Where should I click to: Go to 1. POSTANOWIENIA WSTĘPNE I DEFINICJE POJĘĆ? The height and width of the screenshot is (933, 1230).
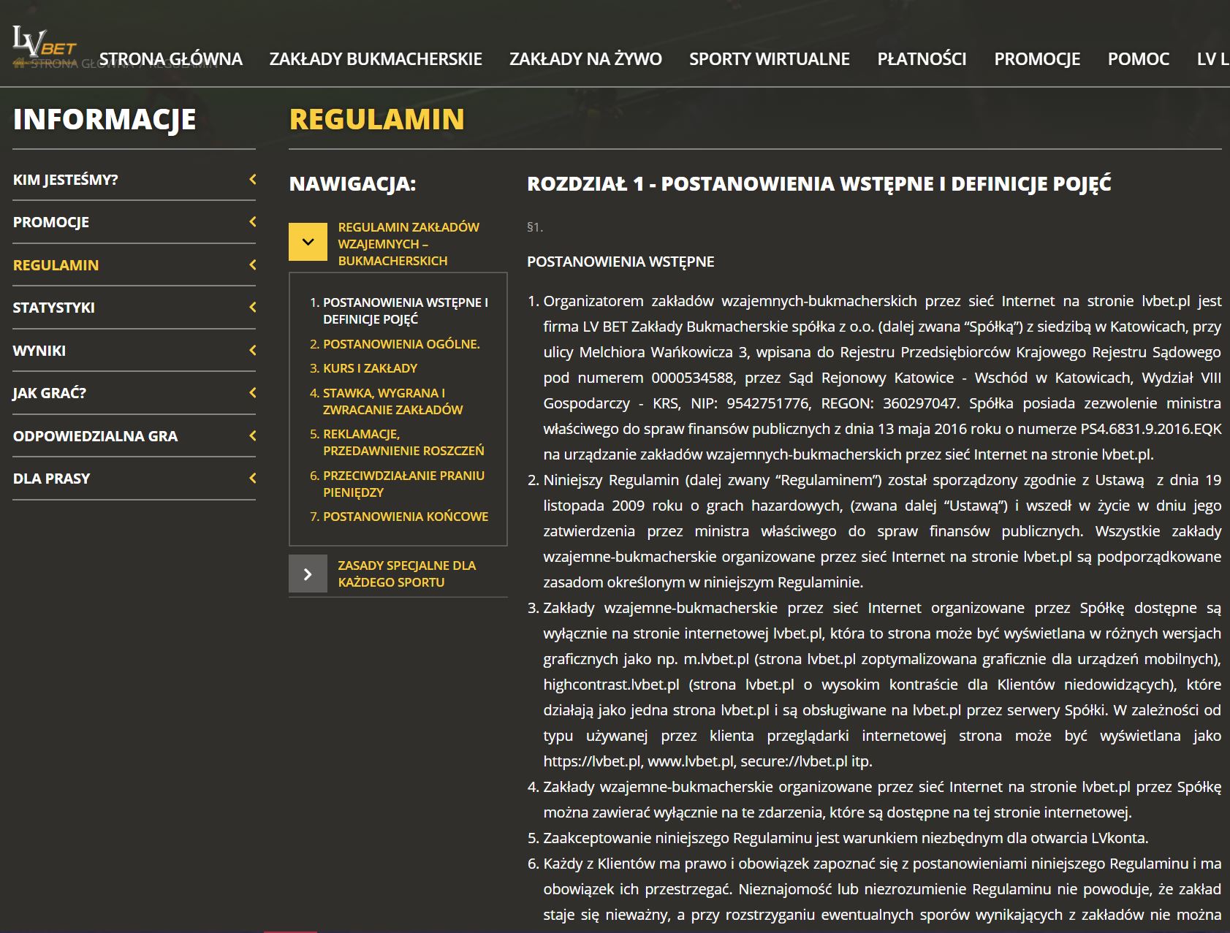(x=406, y=311)
